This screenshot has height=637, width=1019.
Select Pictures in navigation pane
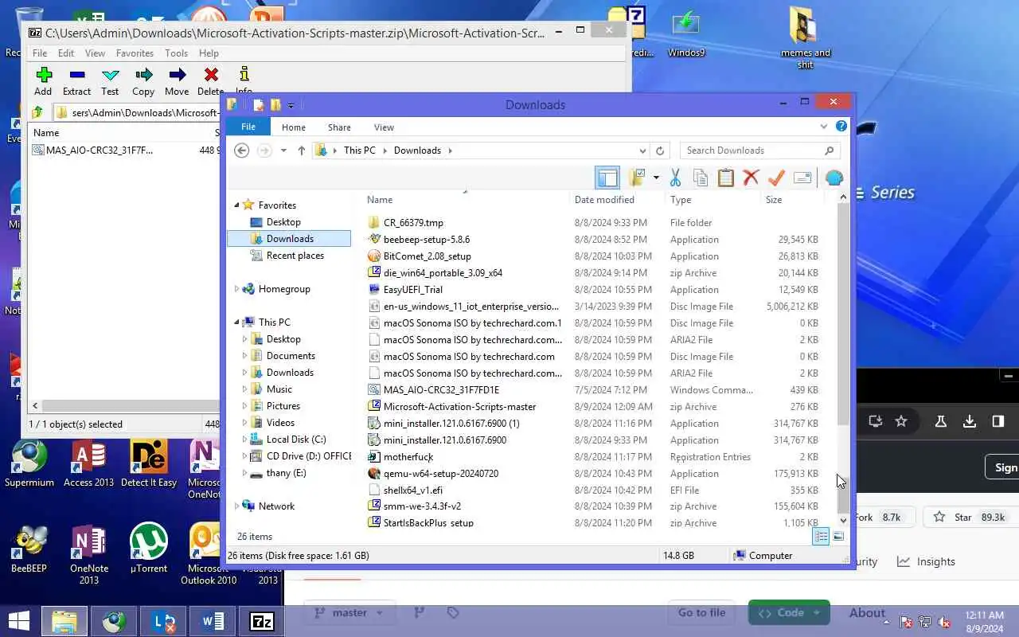point(275,406)
